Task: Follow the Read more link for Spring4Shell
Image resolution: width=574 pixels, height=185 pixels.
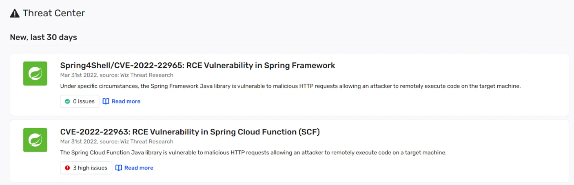Action: tap(126, 101)
